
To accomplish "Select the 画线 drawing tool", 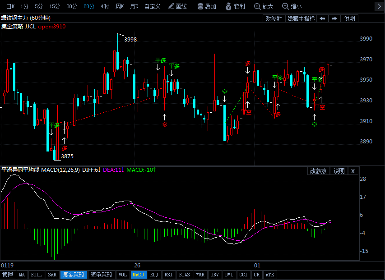I will (x=177, y=6).
